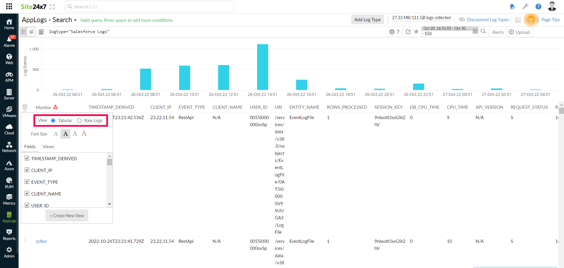
Task: Click the search magnifier icon beside date range
Action: [x=483, y=31]
